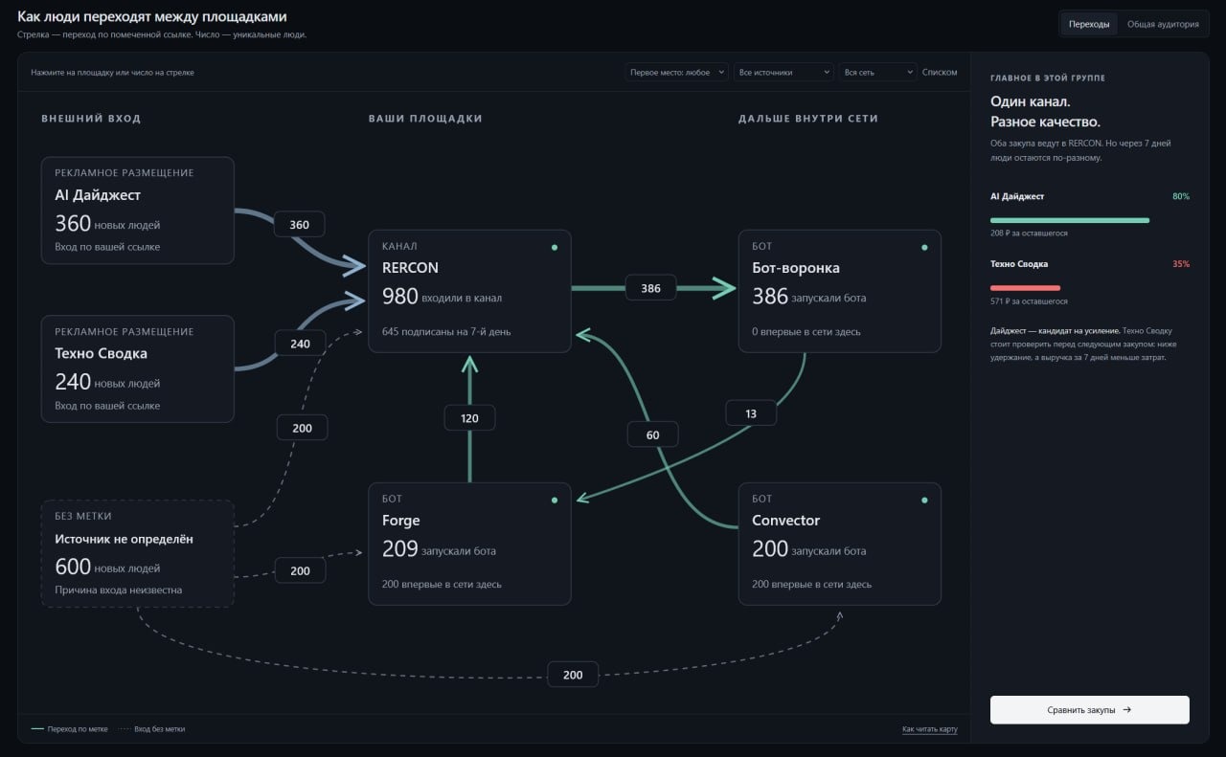This screenshot has width=1226, height=757.
Task: Open the Как читать карту link
Action: click(x=929, y=729)
